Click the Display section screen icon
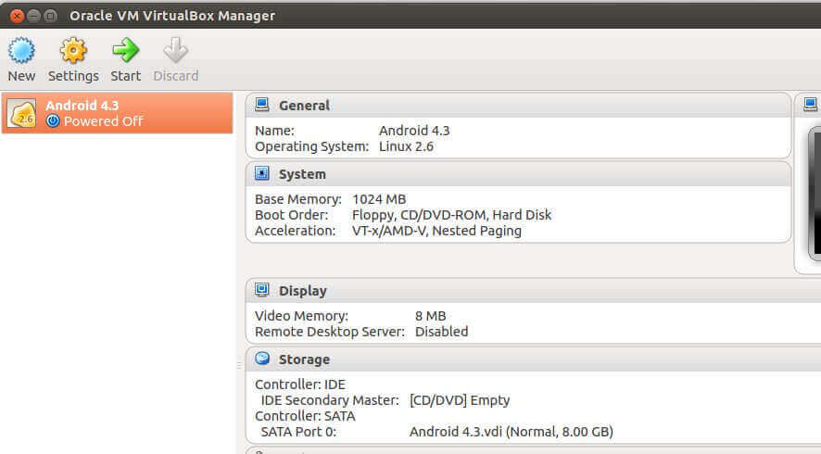Viewport: 821px width, 454px height. click(262, 290)
